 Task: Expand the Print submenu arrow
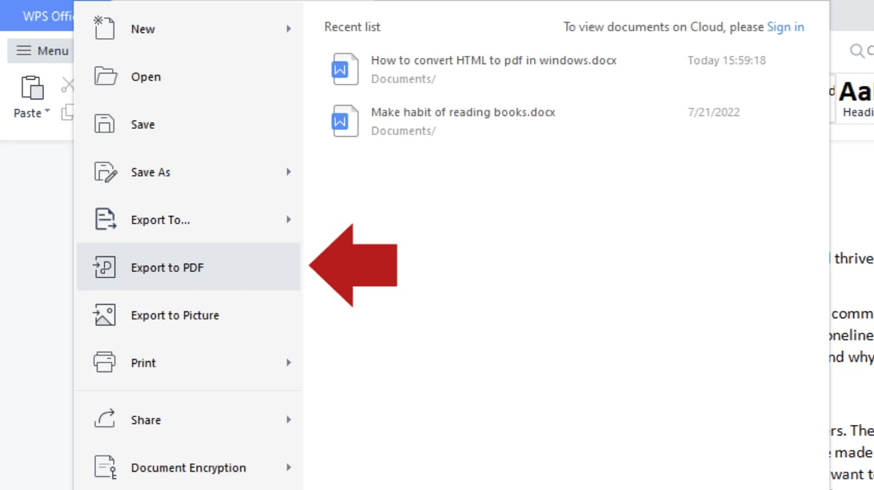[288, 363]
